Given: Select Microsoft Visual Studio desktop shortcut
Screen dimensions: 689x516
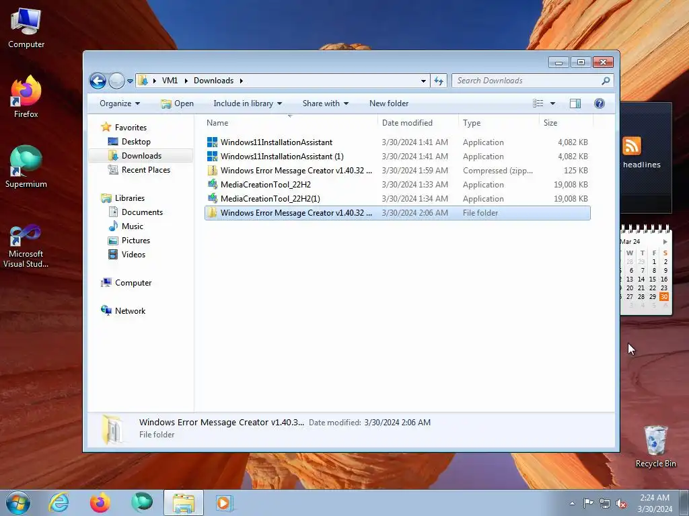Looking at the screenshot, I should pos(26,246).
